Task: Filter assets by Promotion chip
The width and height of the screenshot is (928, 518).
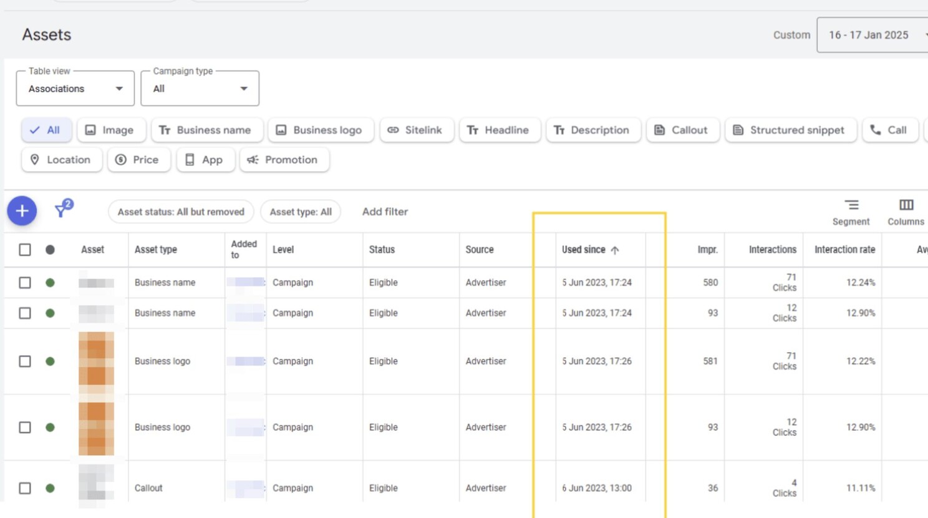Action: pyautogui.click(x=284, y=160)
